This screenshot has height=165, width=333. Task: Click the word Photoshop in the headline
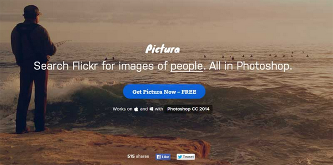263,66
